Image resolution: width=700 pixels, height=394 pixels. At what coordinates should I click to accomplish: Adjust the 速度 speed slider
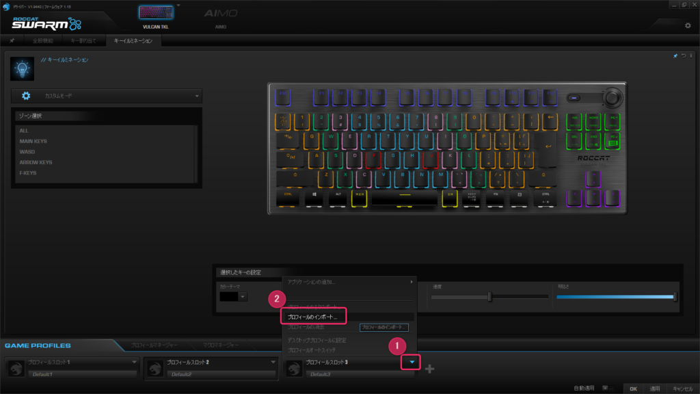489,297
